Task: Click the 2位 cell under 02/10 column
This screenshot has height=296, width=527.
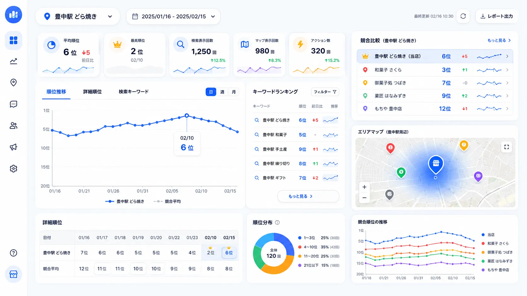Action: pos(211,253)
